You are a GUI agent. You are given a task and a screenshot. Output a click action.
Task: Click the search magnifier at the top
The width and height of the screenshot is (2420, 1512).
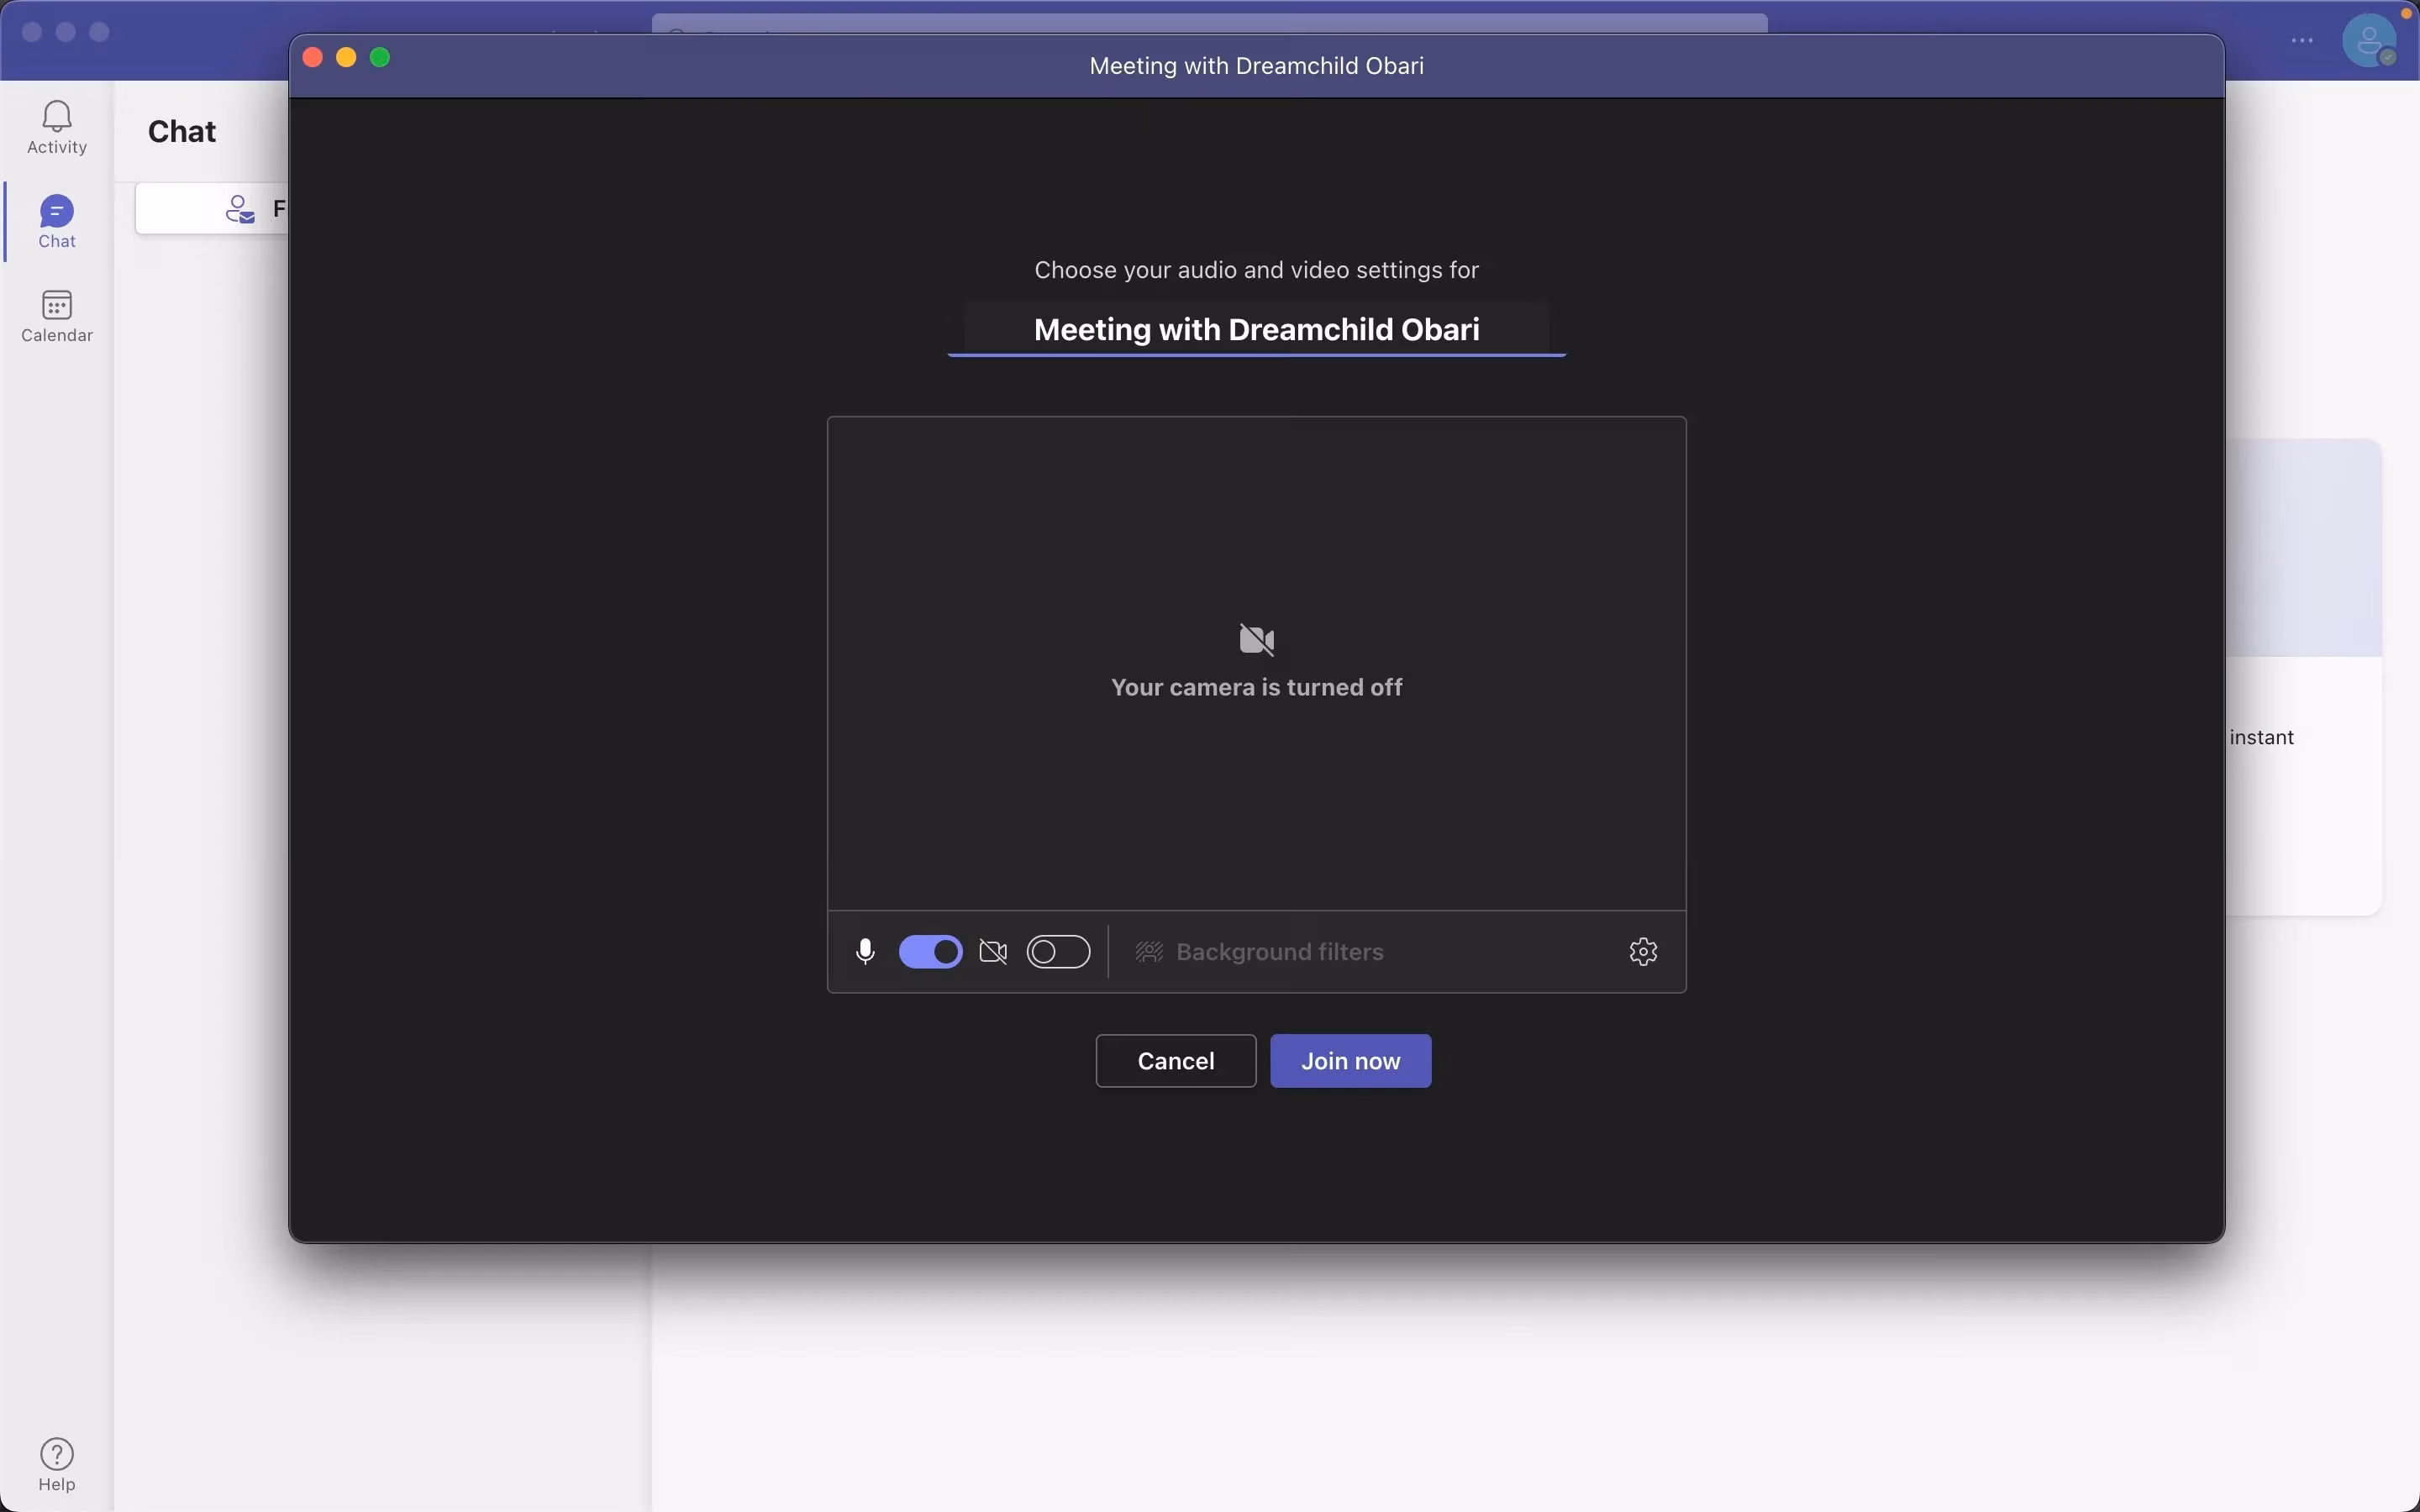(678, 32)
